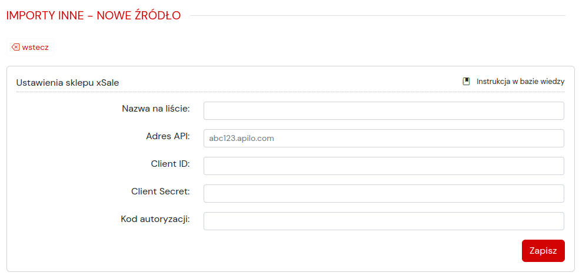Click the back arrow icon beside wstecz
The width and height of the screenshot is (579, 279).
pyautogui.click(x=15, y=47)
